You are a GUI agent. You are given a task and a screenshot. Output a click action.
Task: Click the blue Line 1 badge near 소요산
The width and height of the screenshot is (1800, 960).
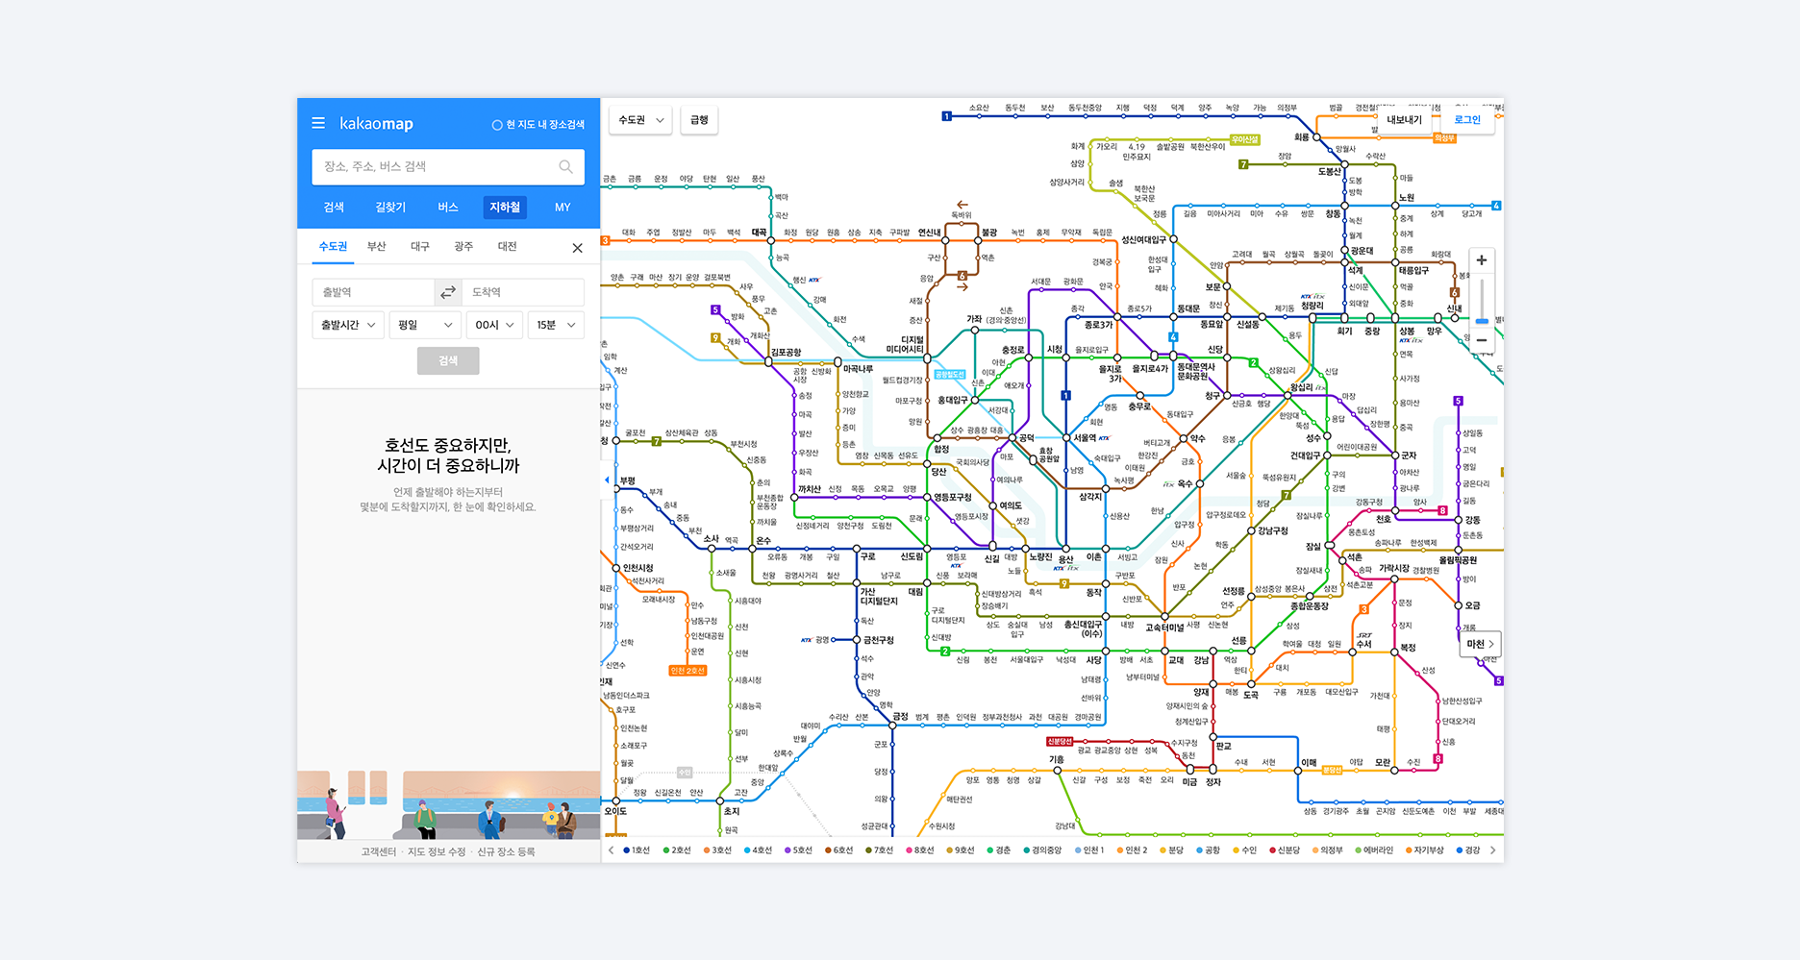pyautogui.click(x=947, y=116)
